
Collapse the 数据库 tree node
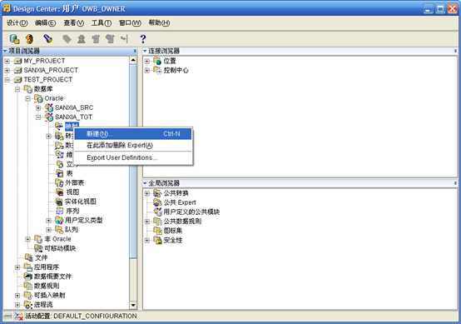17,89
